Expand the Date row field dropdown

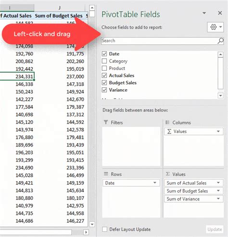click(155, 183)
